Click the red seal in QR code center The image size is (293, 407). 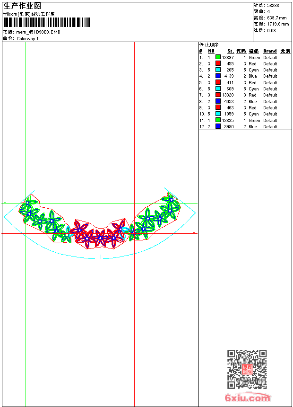(x=247, y=370)
